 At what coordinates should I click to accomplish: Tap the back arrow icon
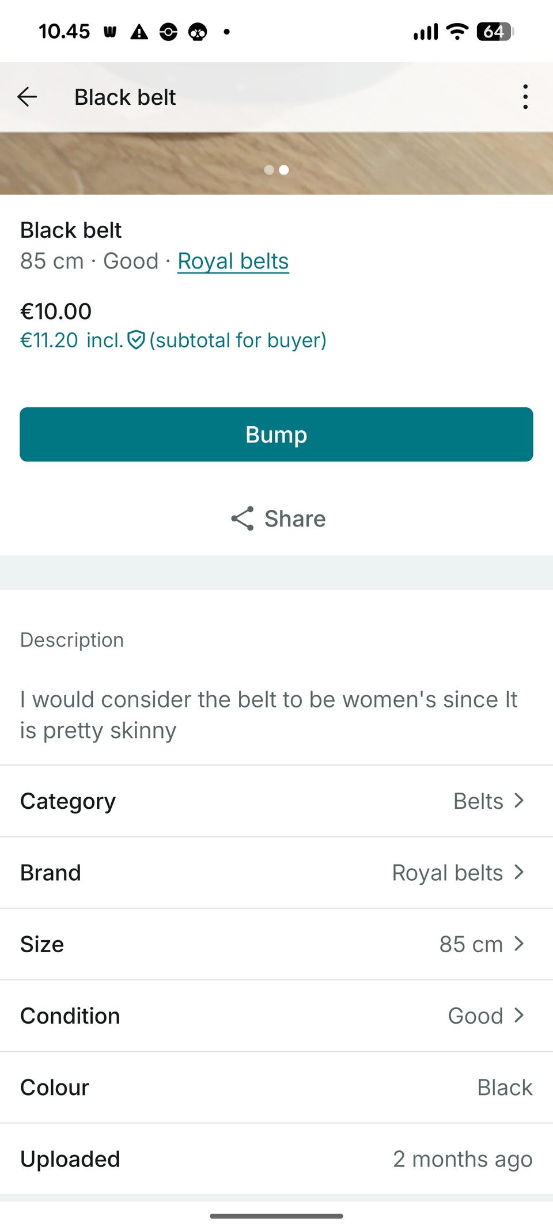[x=27, y=97]
